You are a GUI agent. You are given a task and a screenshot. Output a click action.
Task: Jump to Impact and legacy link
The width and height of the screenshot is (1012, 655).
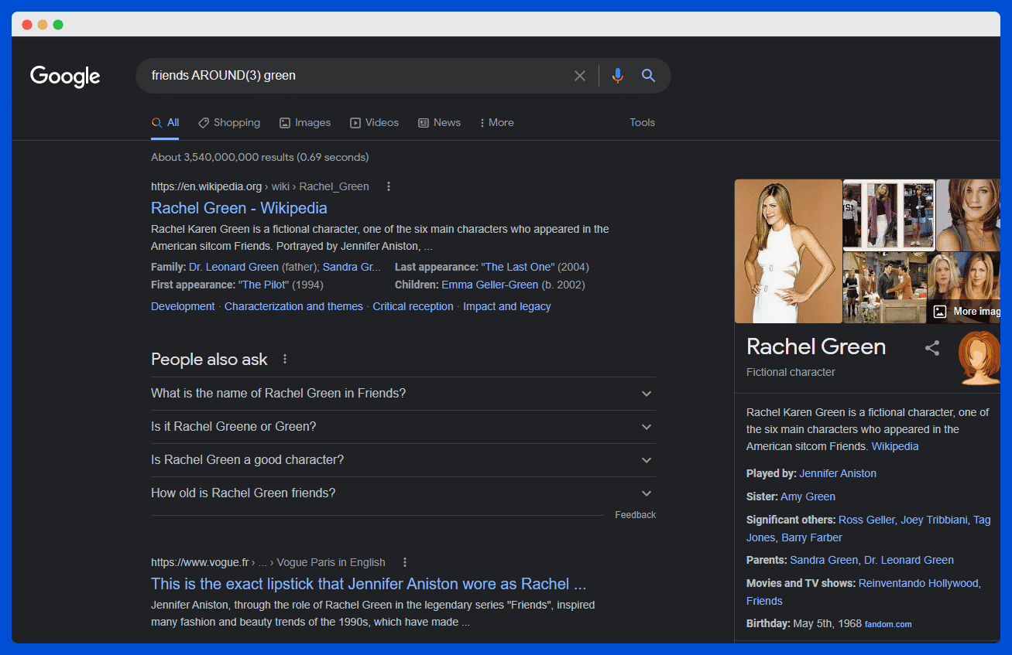(x=506, y=306)
